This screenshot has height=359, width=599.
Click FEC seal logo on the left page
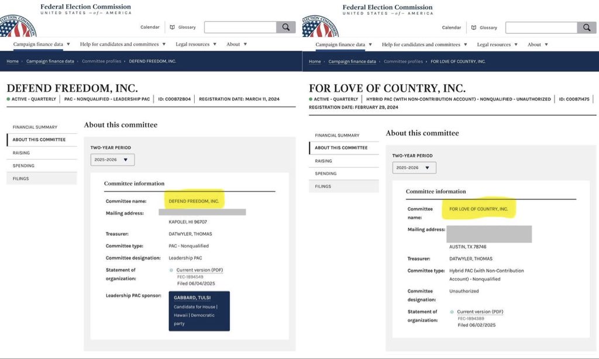click(18, 26)
